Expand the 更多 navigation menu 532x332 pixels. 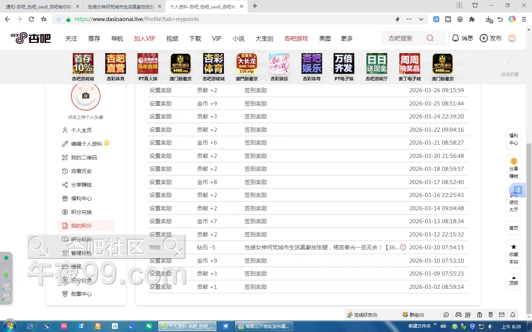tap(347, 38)
